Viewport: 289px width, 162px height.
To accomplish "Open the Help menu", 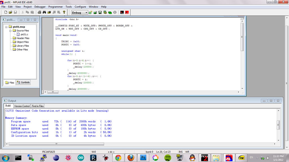I will [104, 7].
